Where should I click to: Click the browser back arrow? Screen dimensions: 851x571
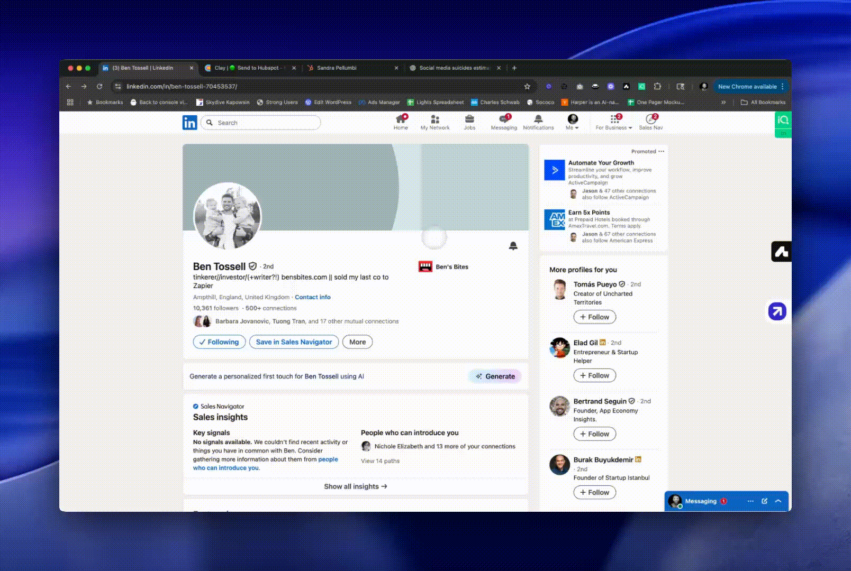[x=68, y=86]
